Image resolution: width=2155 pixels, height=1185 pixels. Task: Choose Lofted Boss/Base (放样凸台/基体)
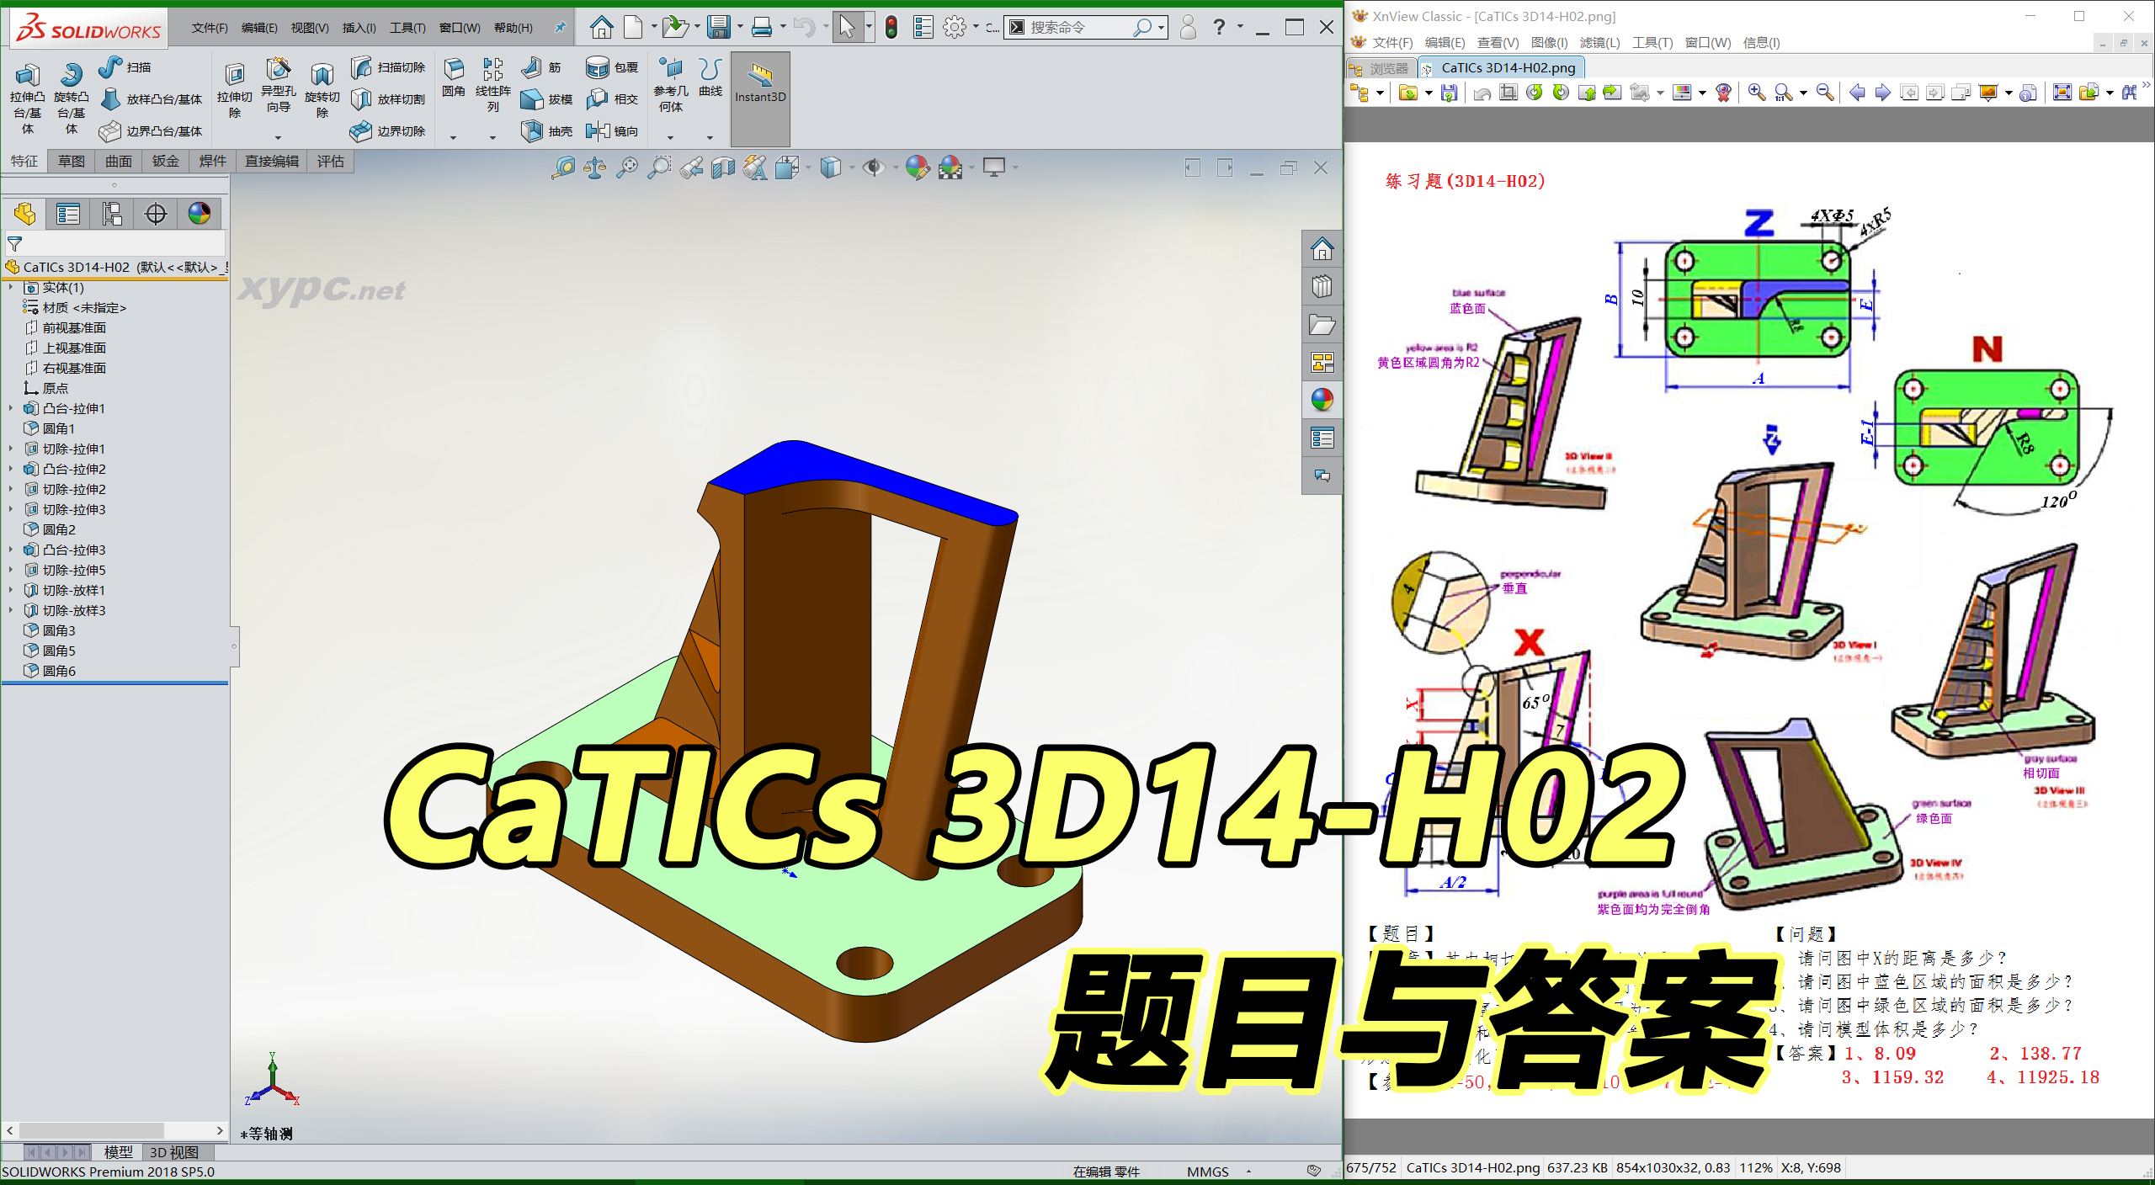[x=152, y=99]
